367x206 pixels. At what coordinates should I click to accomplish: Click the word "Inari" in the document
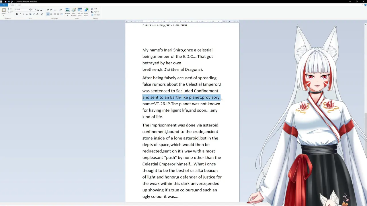click(x=168, y=50)
